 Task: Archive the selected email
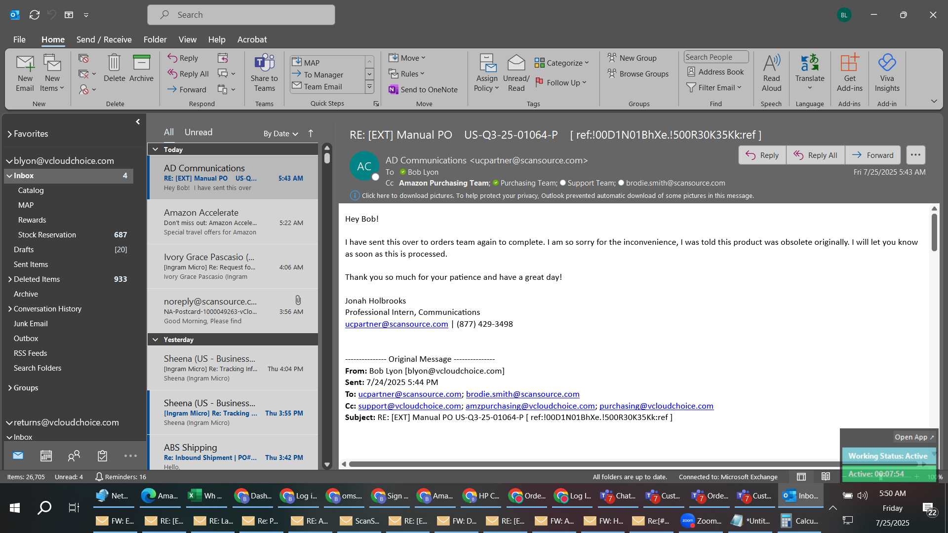tap(141, 68)
